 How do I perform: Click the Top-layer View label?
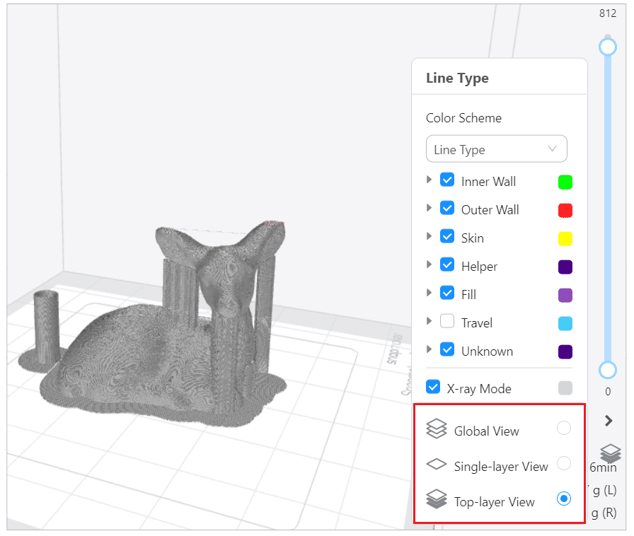point(494,501)
